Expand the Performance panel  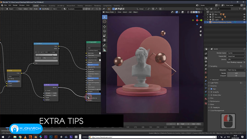pos(215,101)
